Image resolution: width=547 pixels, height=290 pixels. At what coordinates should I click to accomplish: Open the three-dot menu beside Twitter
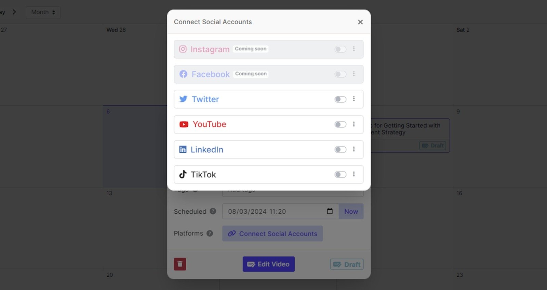point(354,99)
